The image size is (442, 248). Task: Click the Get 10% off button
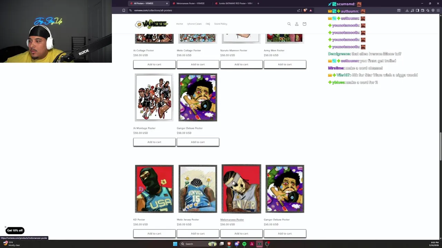coord(15,230)
